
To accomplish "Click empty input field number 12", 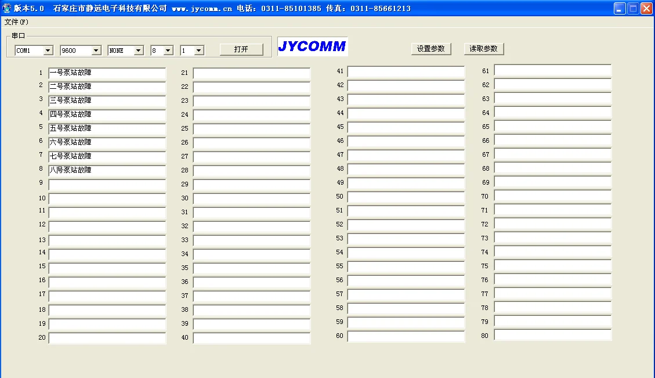I will [107, 226].
